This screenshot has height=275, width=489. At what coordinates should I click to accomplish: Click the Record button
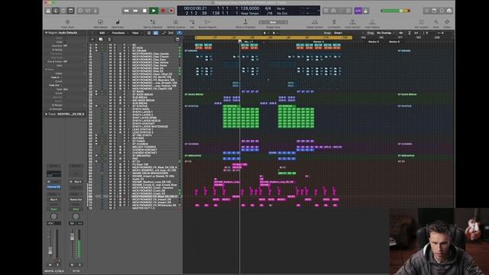pyautogui.click(x=163, y=11)
